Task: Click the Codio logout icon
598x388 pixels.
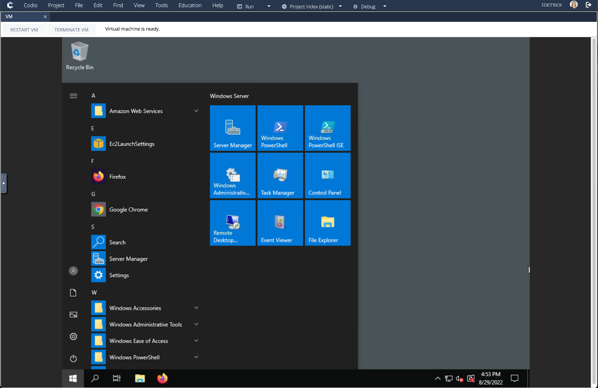Action: pyautogui.click(x=589, y=5)
